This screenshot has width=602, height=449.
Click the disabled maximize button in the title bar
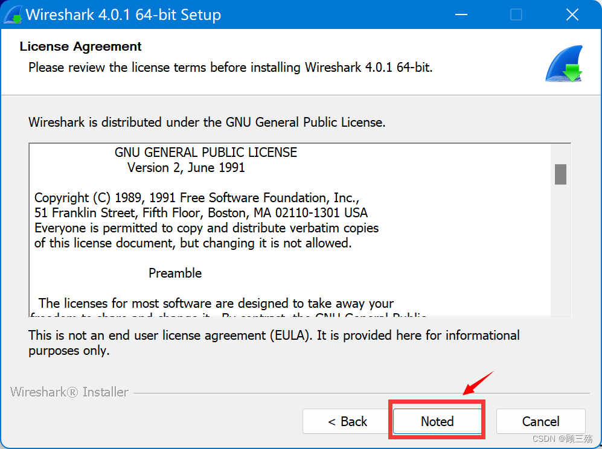pos(516,15)
